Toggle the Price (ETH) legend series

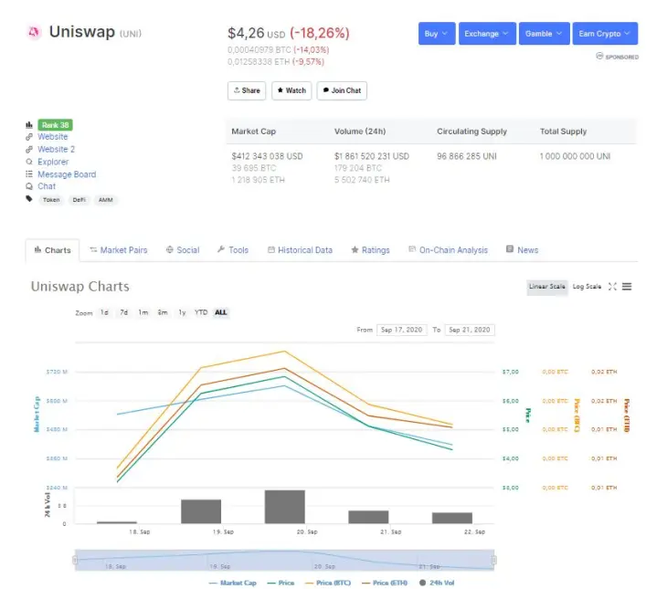point(385,583)
